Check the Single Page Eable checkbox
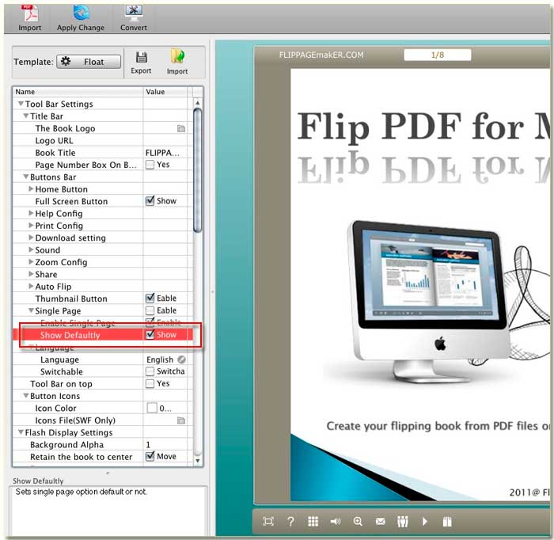 click(x=150, y=310)
